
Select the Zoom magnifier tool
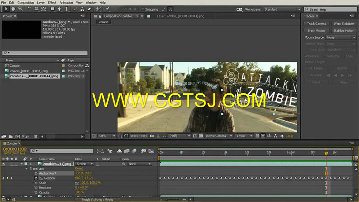(x=20, y=9)
